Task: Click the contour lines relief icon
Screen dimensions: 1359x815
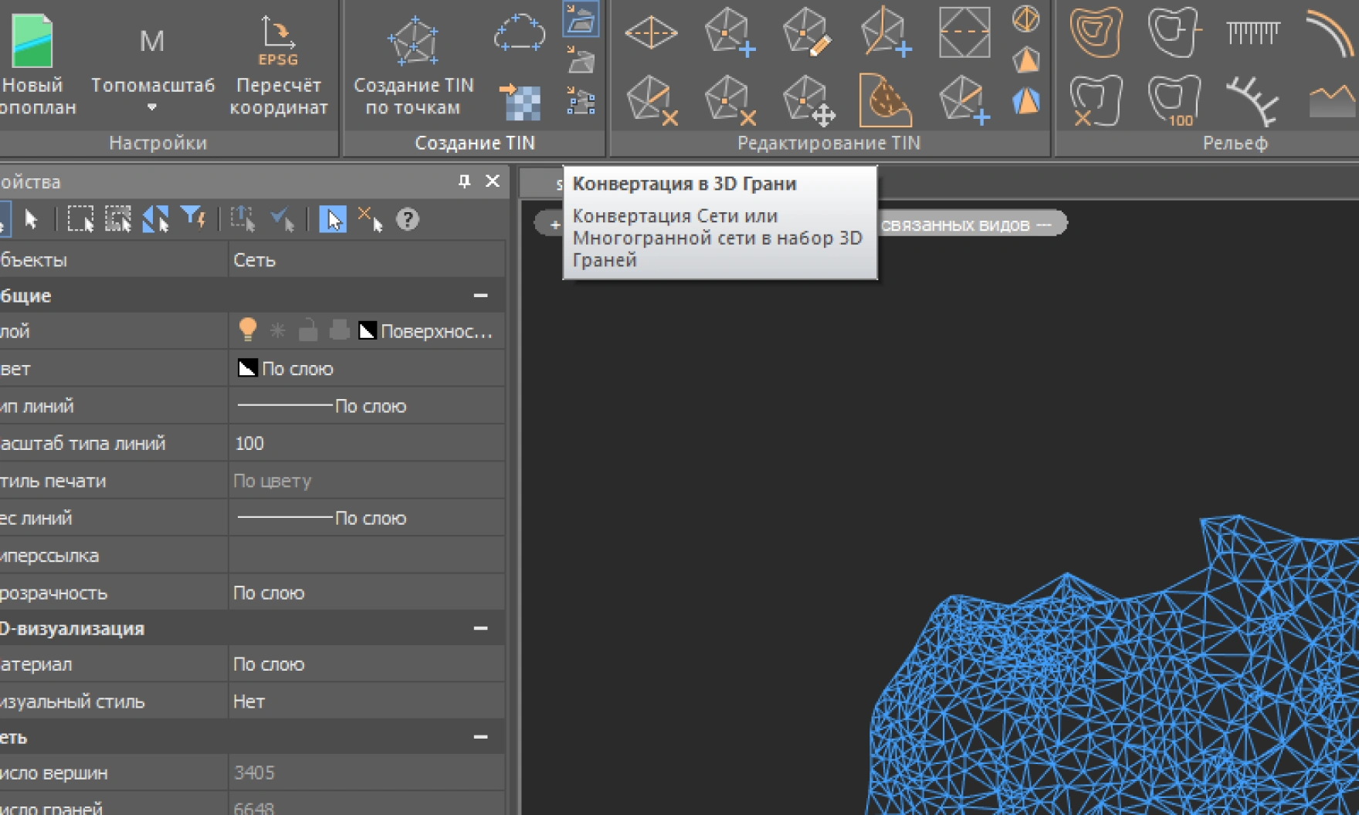Action: pyautogui.click(x=1096, y=32)
